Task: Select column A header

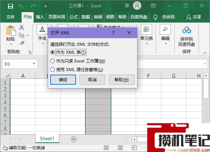Action: [23, 76]
